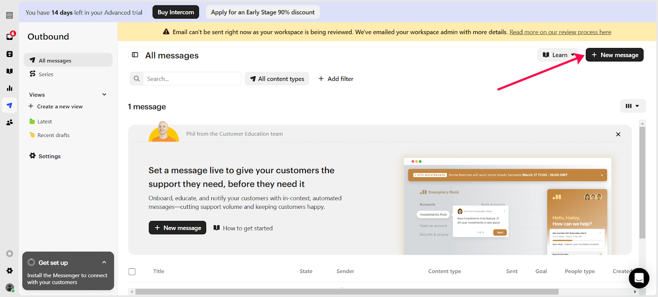Collapse the Get set up panel

[104, 263]
